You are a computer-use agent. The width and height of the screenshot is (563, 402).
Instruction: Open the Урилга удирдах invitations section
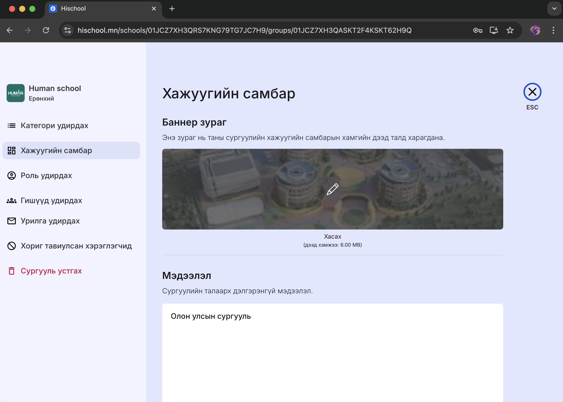pos(50,221)
